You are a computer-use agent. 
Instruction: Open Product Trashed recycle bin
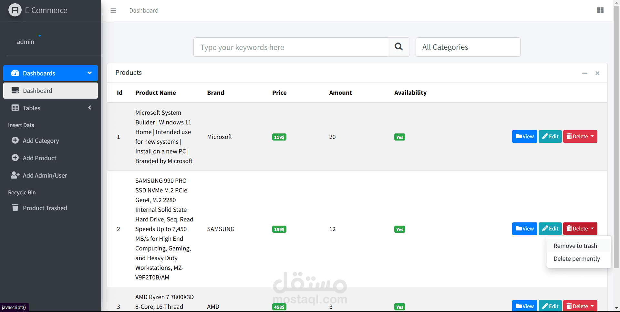45,208
